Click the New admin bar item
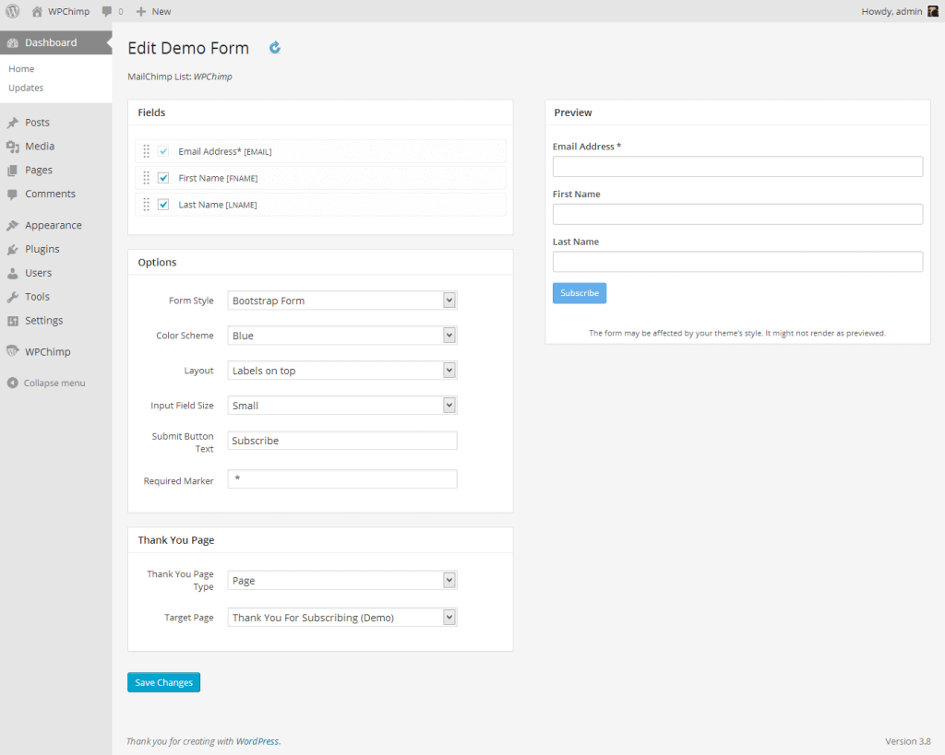The height and width of the screenshot is (755, 945). (x=161, y=11)
